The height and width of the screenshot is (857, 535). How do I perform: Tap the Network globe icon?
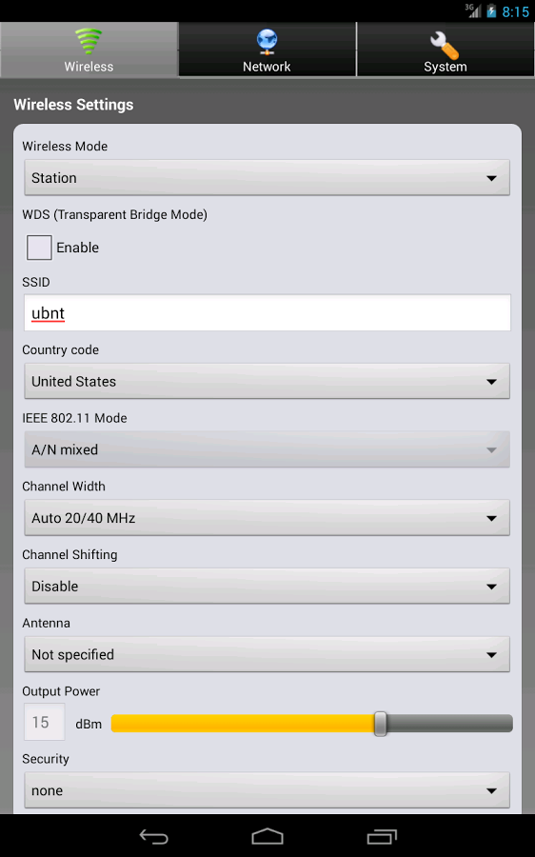[x=267, y=43]
